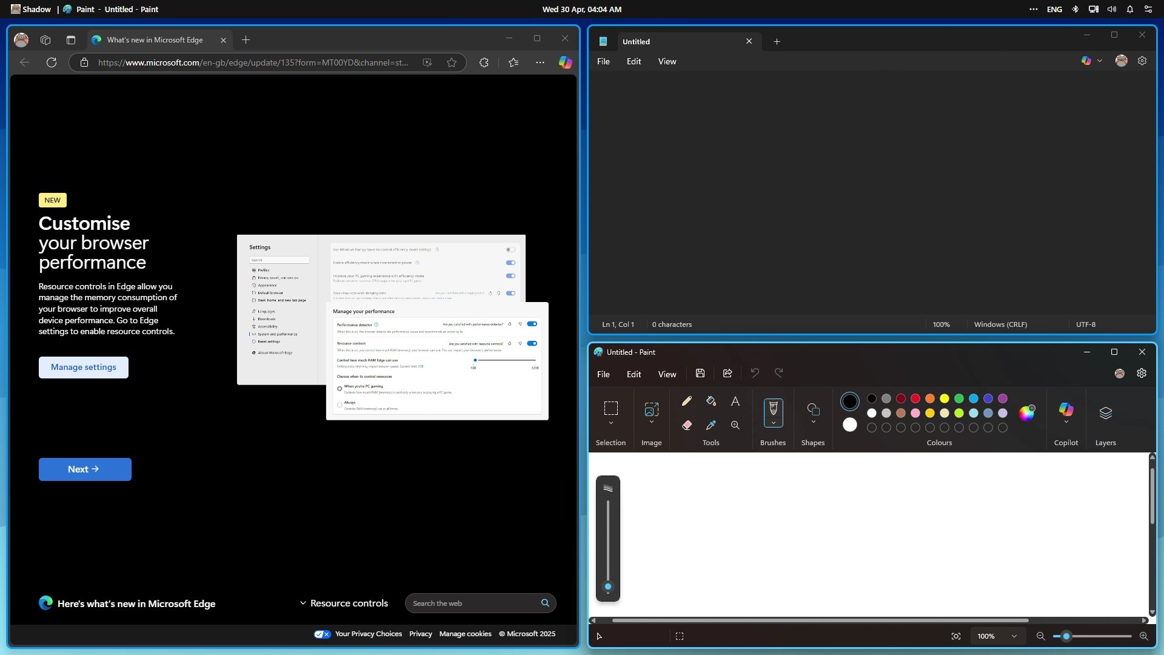This screenshot has height=655, width=1164.
Task: Select the Pencil tool in Paint
Action: tap(687, 401)
